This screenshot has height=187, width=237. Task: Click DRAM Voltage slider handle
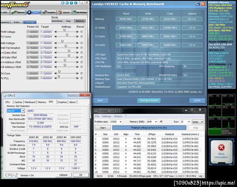pyautogui.click(x=62, y=41)
